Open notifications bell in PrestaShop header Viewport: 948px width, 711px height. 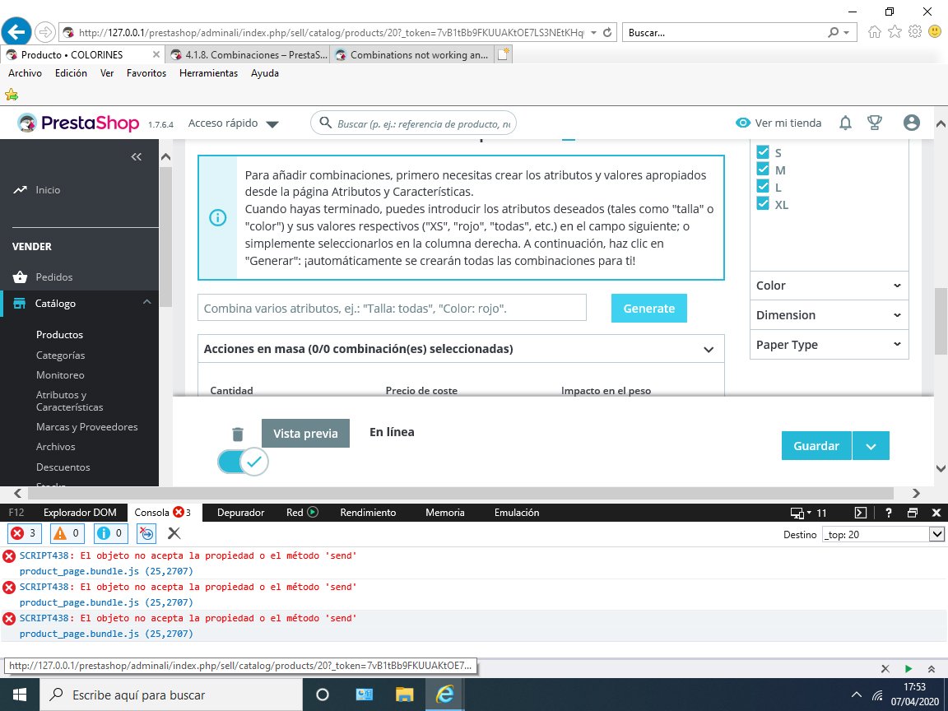845,123
